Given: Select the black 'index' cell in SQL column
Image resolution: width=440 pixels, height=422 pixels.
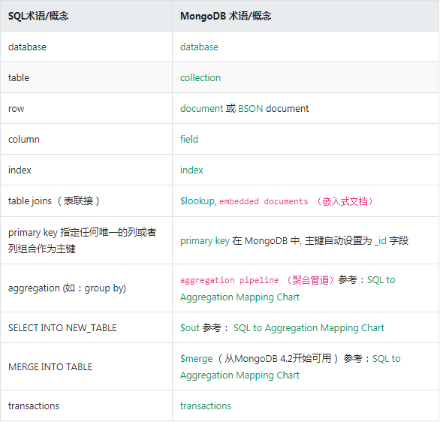Looking at the screenshot, I should pyautogui.click(x=86, y=170).
